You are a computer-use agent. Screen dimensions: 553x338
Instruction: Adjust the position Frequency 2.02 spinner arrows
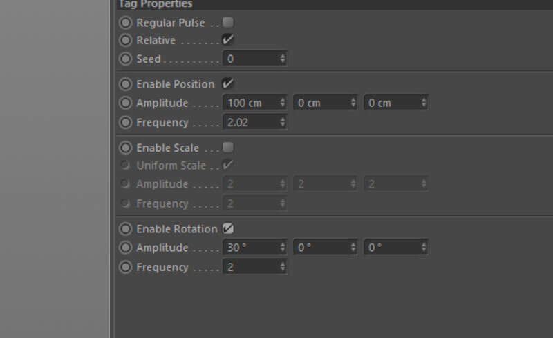point(282,122)
